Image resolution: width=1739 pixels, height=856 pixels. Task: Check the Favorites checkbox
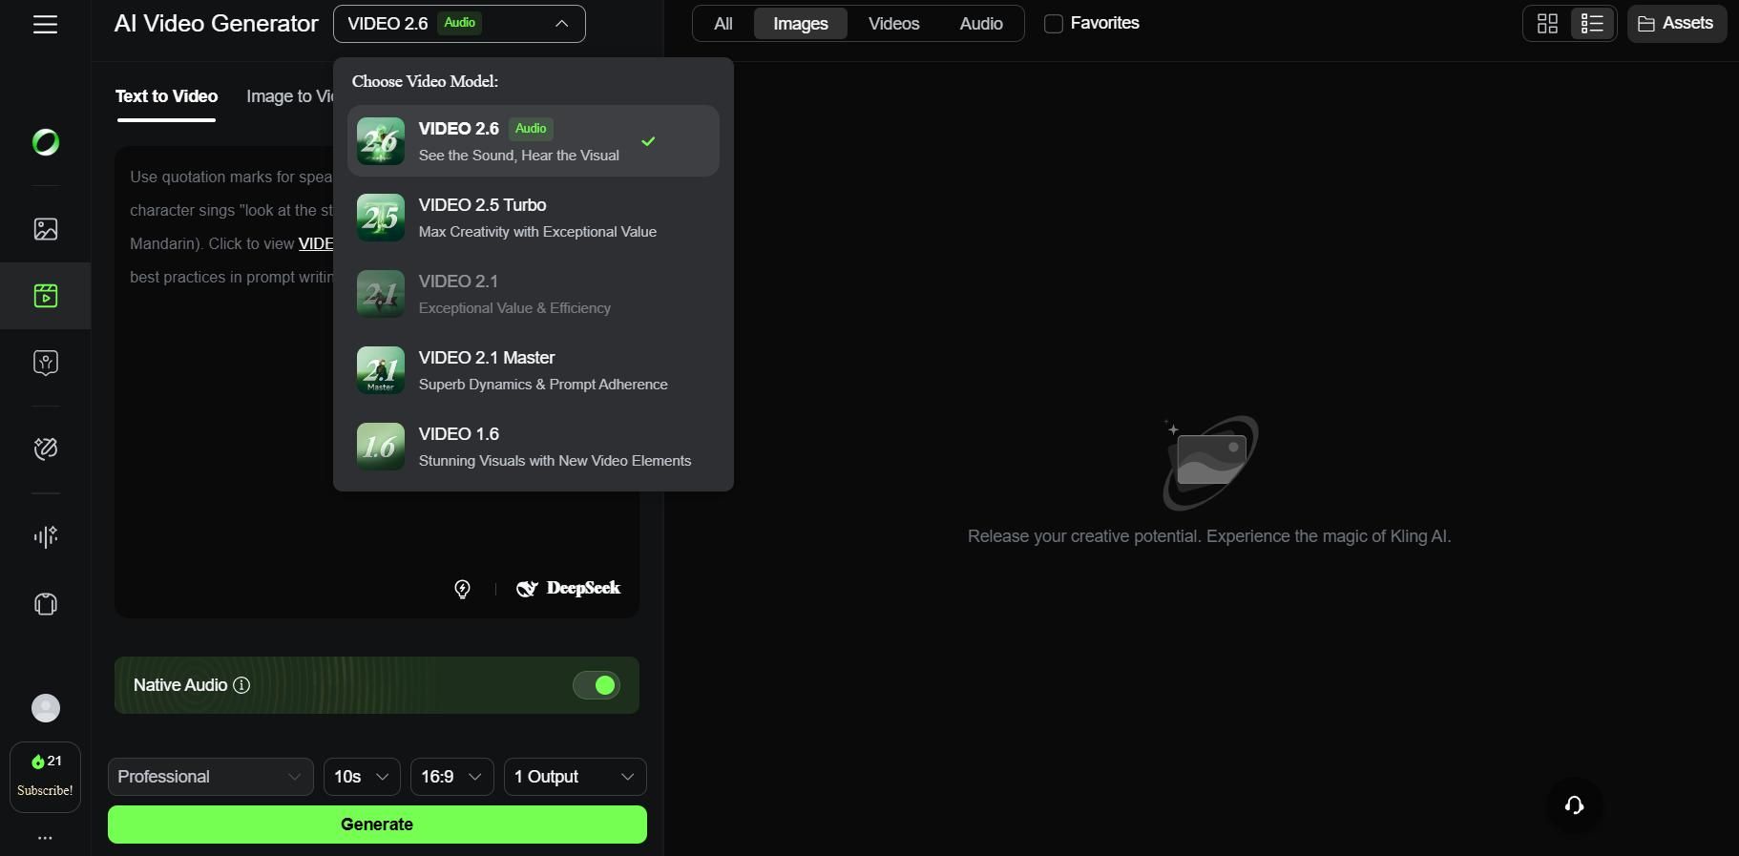(x=1054, y=24)
